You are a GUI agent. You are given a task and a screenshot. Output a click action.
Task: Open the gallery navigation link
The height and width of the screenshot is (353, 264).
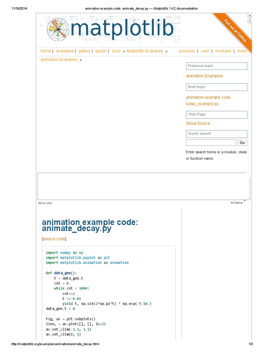(x=85, y=51)
